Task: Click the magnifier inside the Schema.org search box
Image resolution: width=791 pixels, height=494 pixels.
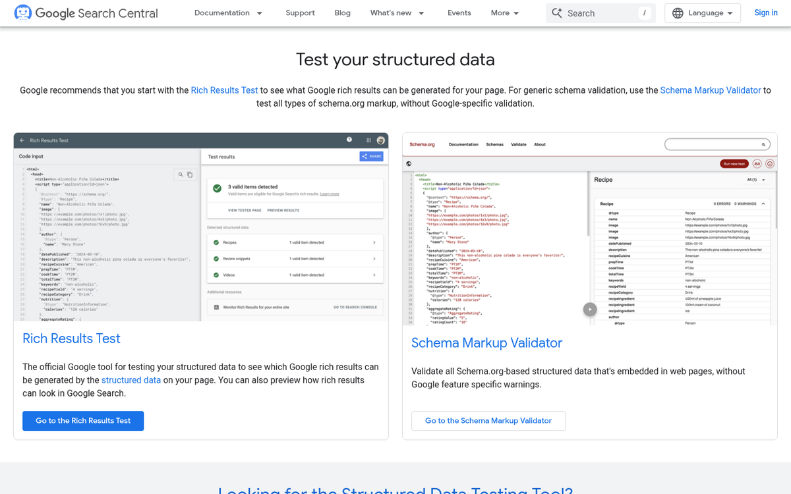Action: 764,144
